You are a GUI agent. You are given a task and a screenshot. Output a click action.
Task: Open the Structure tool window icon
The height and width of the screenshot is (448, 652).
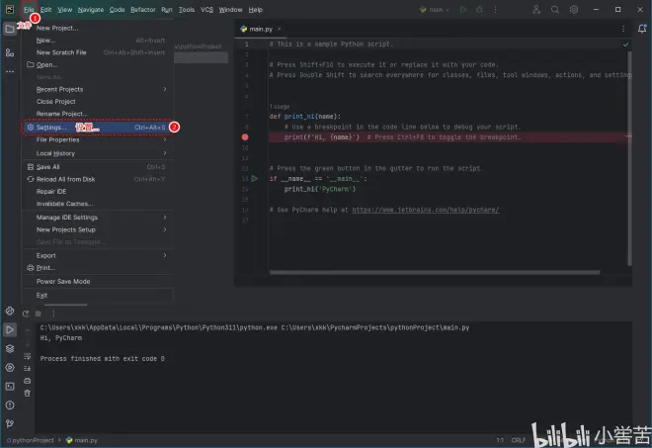pyautogui.click(x=10, y=52)
